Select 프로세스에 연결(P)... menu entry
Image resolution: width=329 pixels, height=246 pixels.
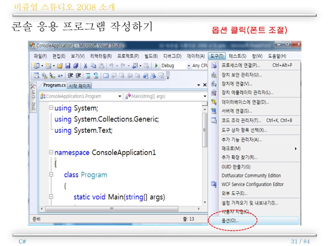(254, 65)
